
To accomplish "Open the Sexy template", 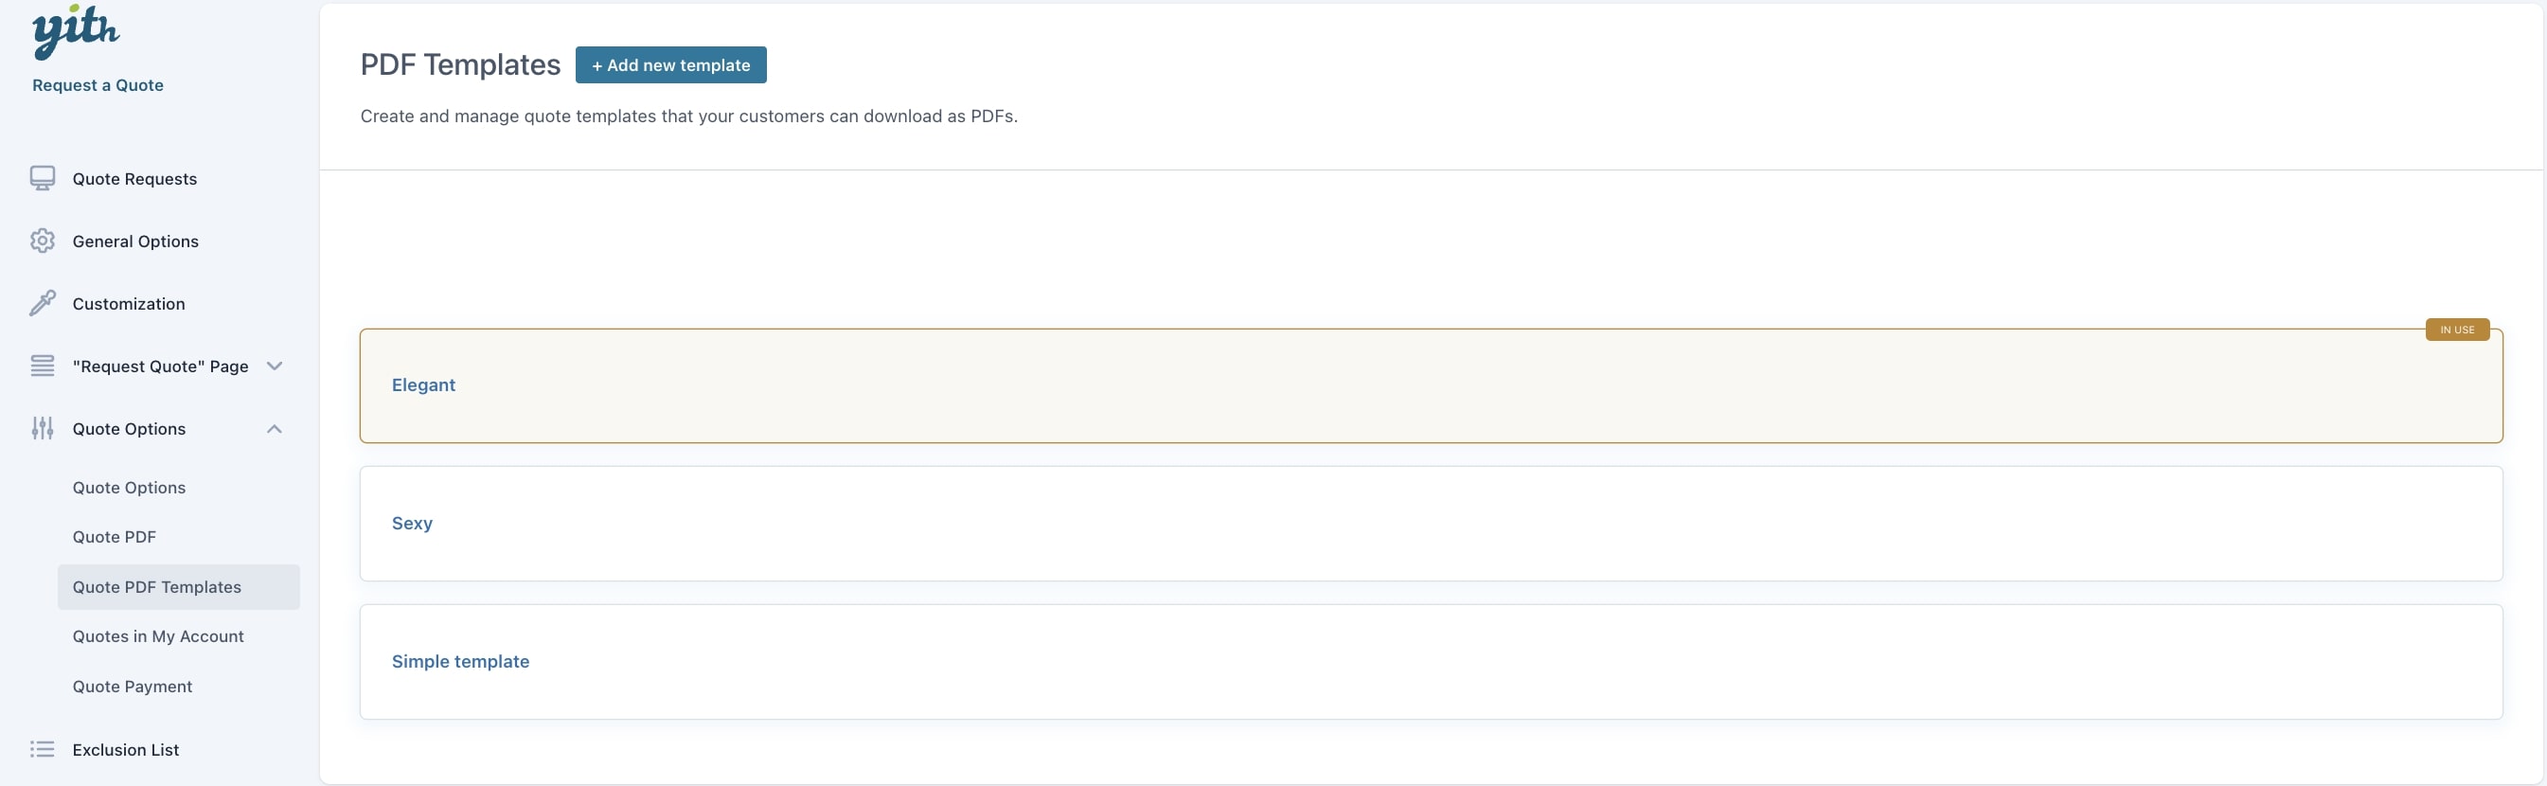I will click(412, 524).
